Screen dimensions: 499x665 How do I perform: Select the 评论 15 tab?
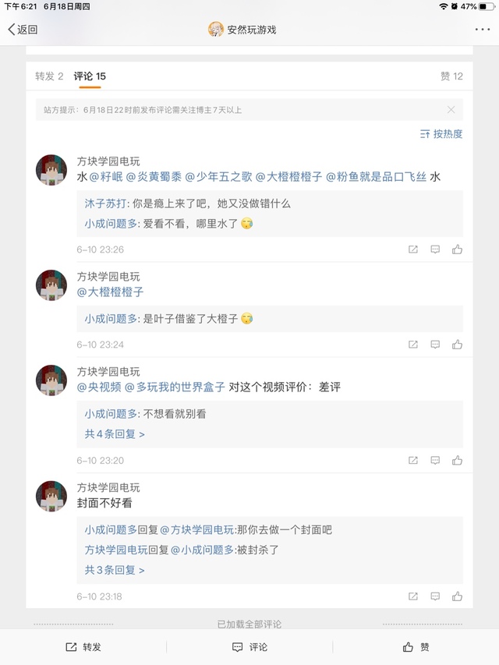point(90,76)
